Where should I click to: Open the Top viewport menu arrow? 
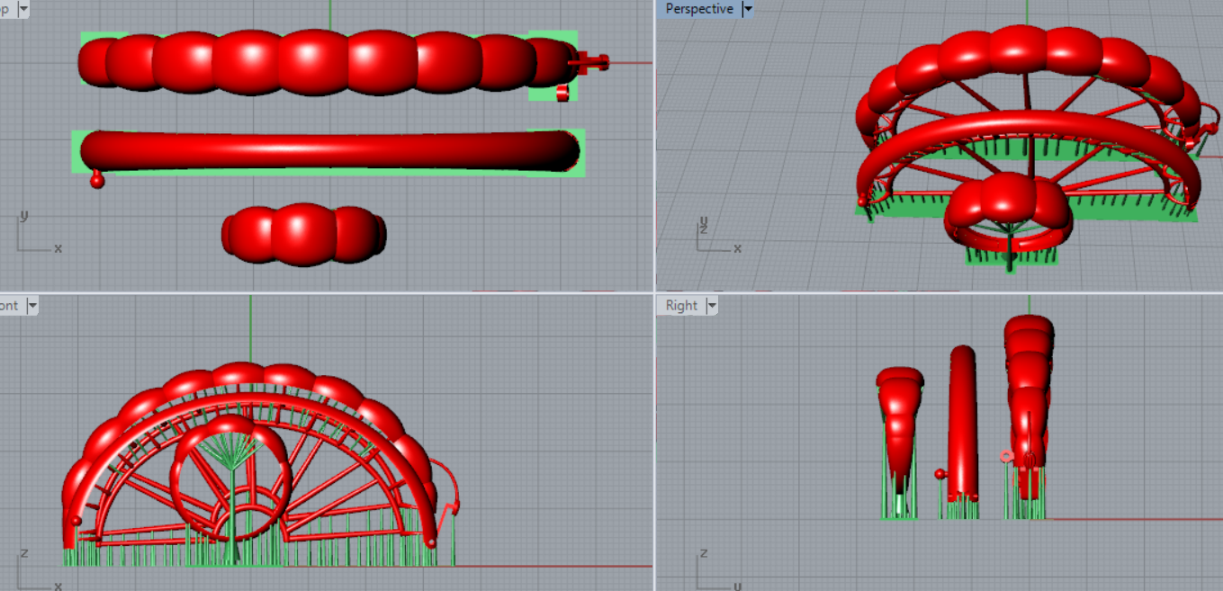point(22,9)
